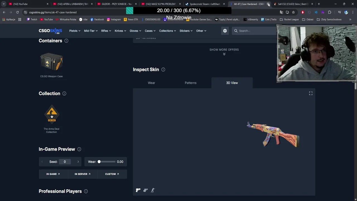Open the Rocket League bookmark folder
The width and height of the screenshot is (357, 201).
pyautogui.click(x=289, y=20)
